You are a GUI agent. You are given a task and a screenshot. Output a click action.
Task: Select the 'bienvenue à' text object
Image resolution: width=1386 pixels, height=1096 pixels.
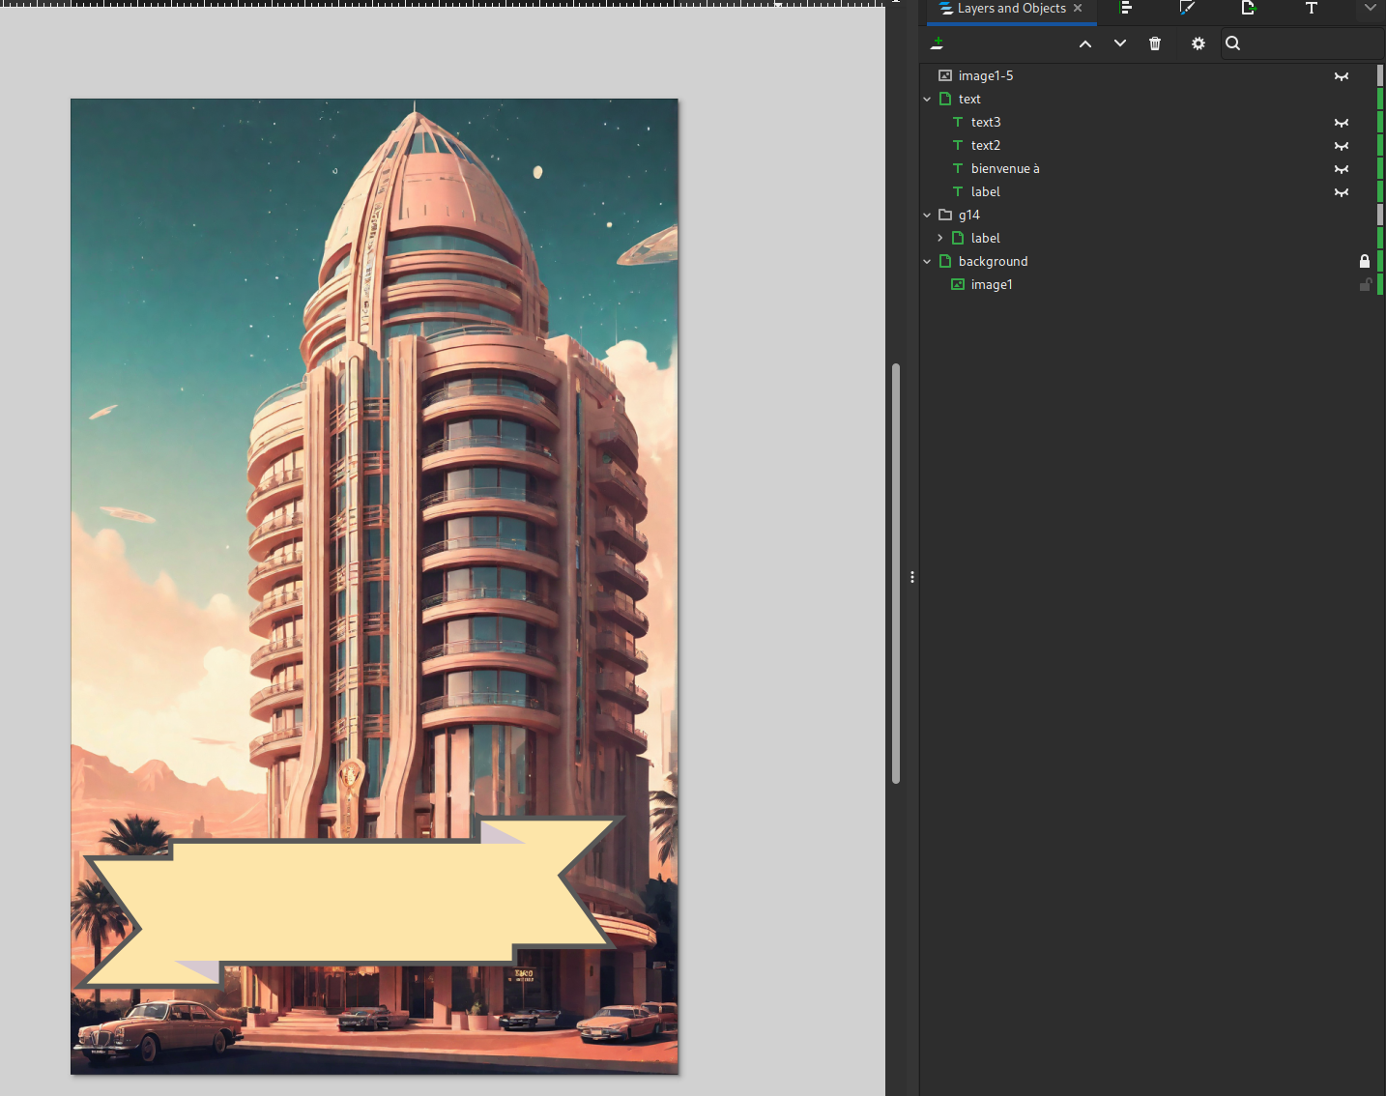pyautogui.click(x=1004, y=169)
